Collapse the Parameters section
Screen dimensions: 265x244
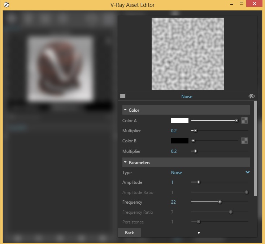pyautogui.click(x=186, y=162)
